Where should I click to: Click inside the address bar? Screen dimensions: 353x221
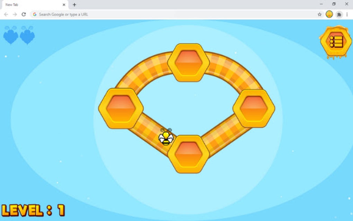(104, 15)
